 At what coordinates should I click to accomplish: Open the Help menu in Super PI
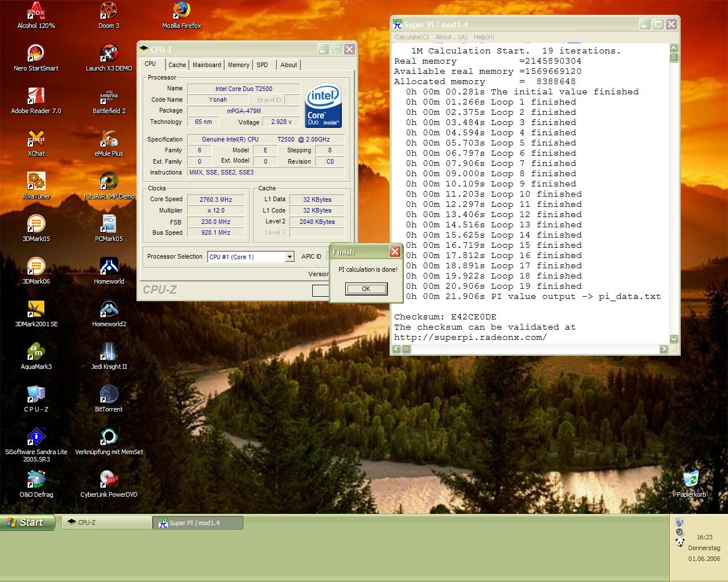point(484,37)
